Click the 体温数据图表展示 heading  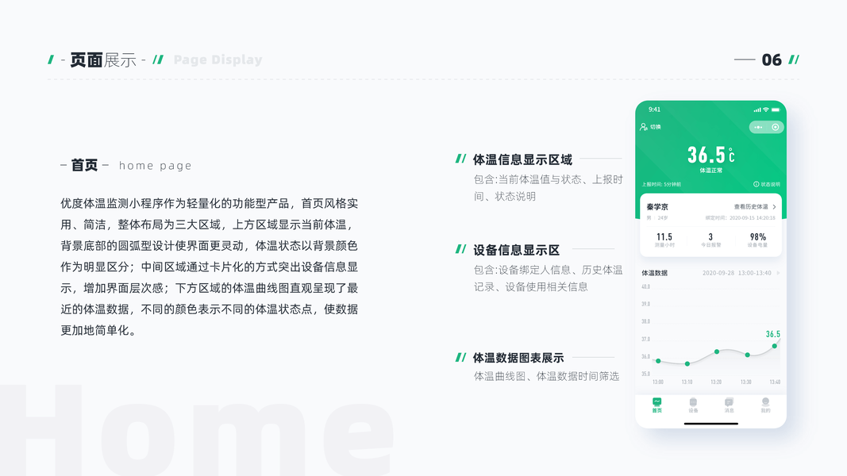(x=518, y=358)
